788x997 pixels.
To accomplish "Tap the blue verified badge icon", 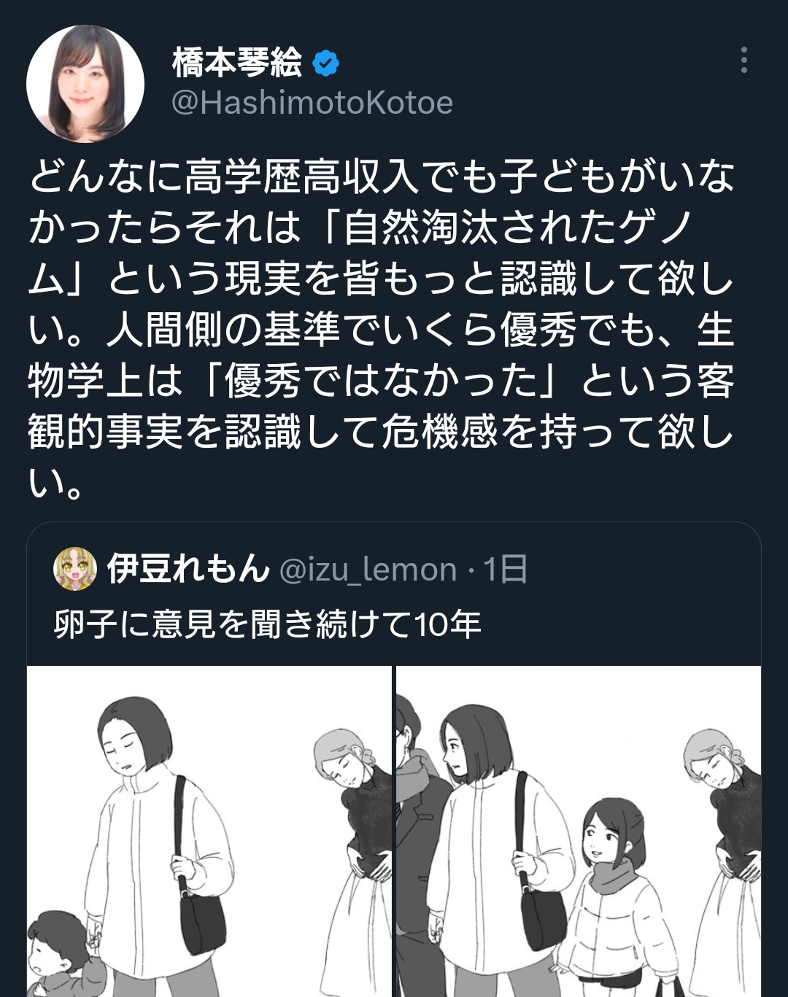I will pyautogui.click(x=325, y=63).
